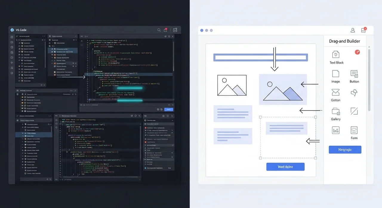Choose the Gallery component icon
This screenshot has height=208, width=382.
click(336, 111)
